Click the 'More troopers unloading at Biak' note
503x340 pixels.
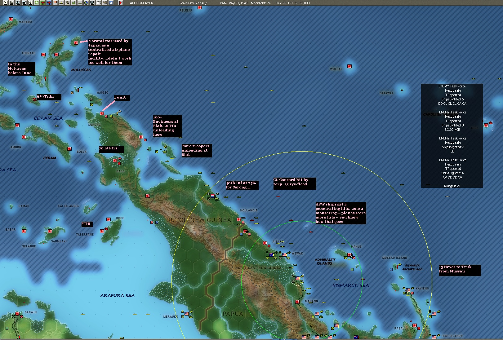197,150
